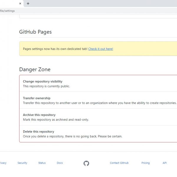This screenshot has width=177, height=177.
Task: Open the Security footer link
Action: [22, 163]
